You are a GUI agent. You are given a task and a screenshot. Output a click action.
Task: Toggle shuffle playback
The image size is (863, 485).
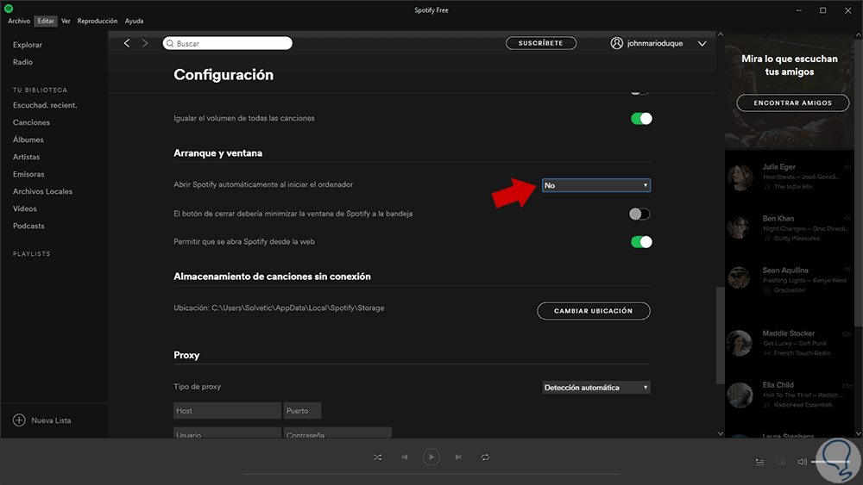pyautogui.click(x=378, y=457)
